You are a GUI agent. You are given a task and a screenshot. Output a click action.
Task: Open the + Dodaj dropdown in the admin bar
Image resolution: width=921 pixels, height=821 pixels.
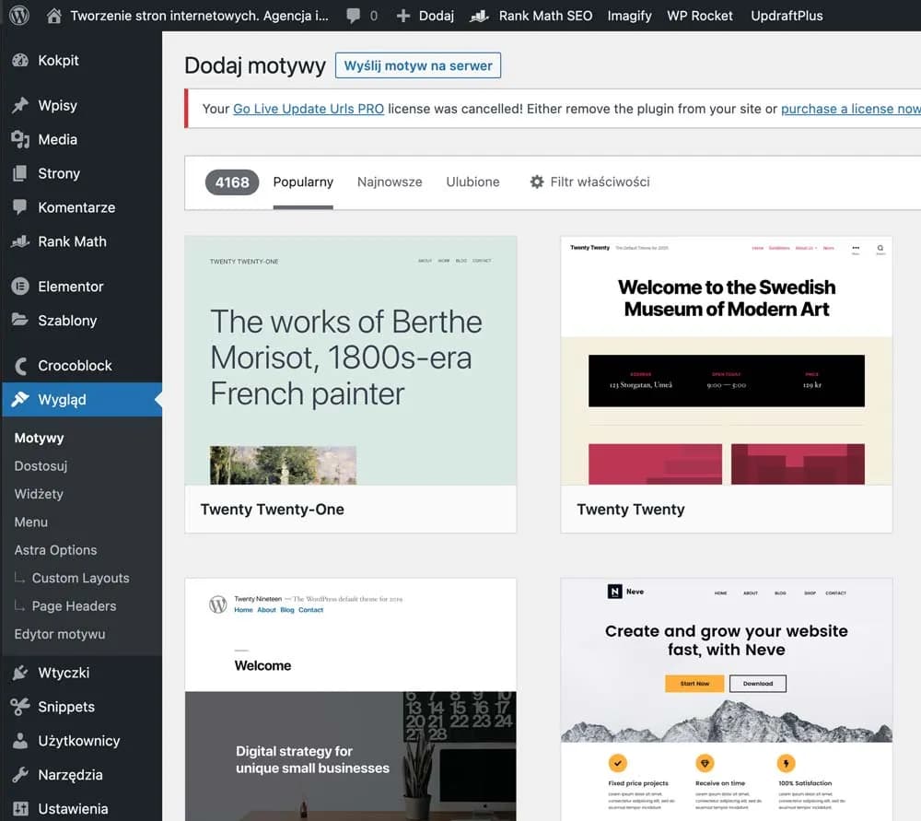click(424, 16)
